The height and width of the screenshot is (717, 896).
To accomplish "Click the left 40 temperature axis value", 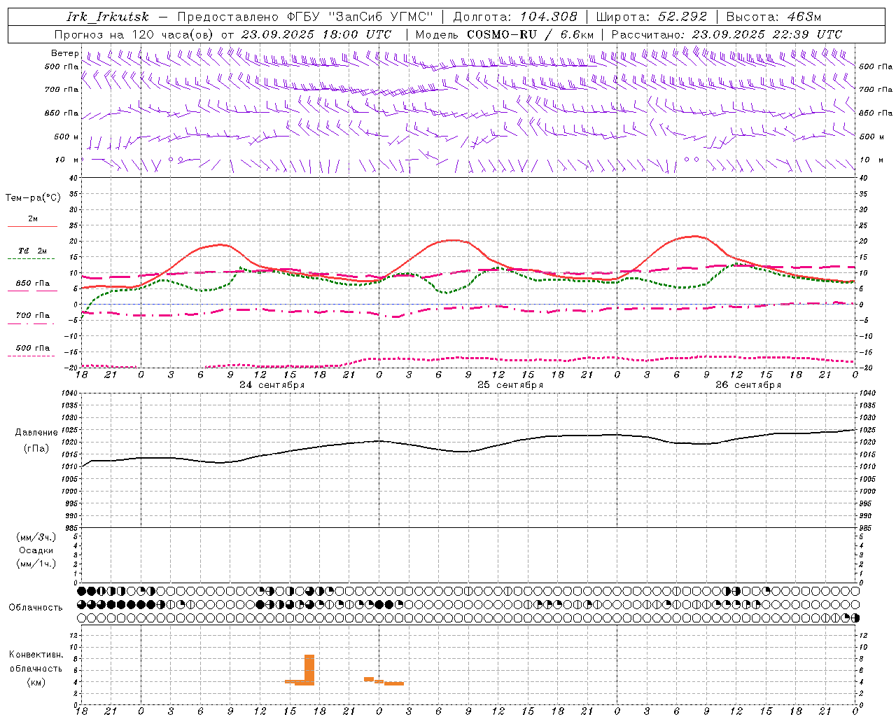I will [x=74, y=178].
